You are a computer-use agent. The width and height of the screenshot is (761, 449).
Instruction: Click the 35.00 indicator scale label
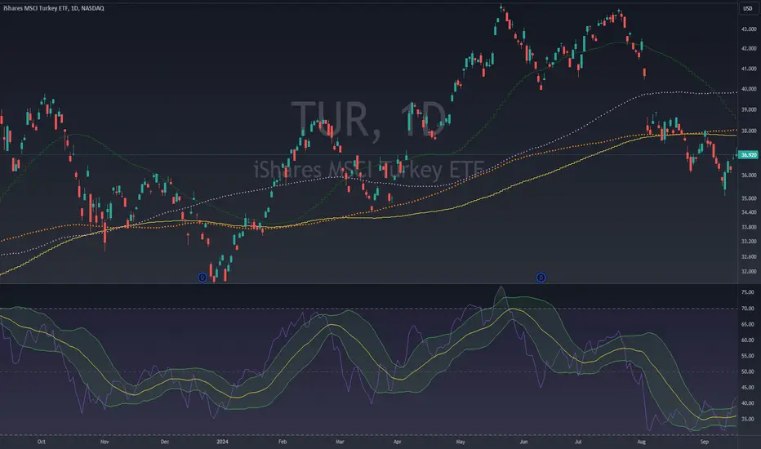748,419
